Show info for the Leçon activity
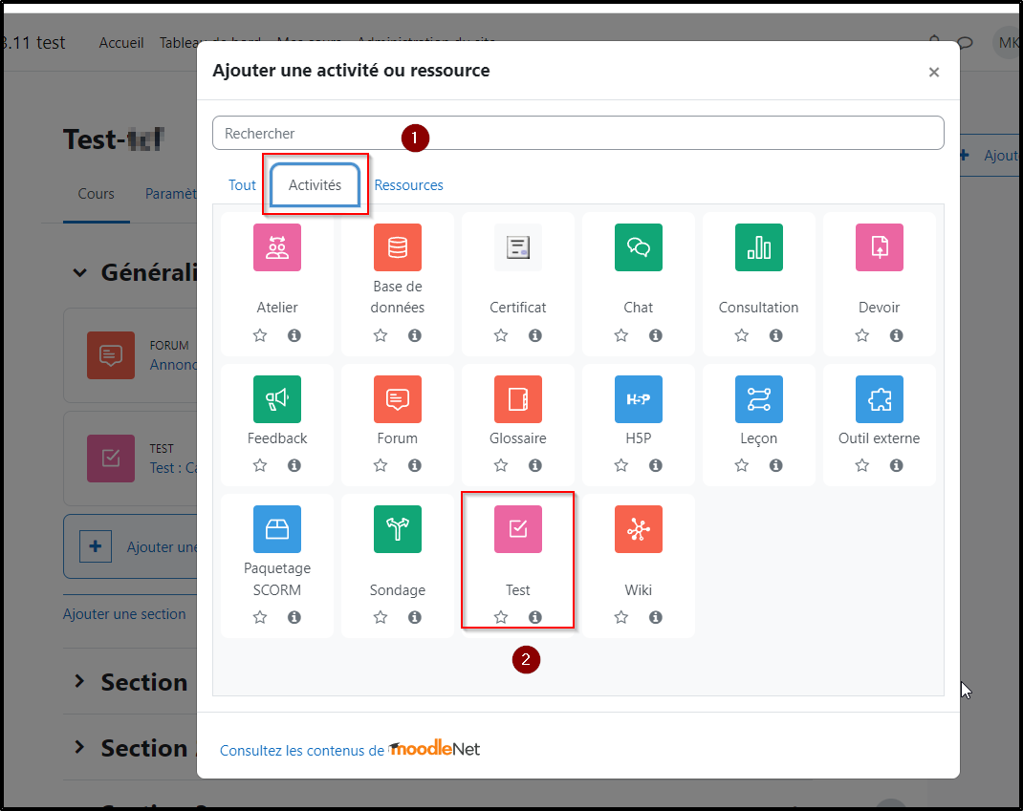1023x811 pixels. coord(776,465)
